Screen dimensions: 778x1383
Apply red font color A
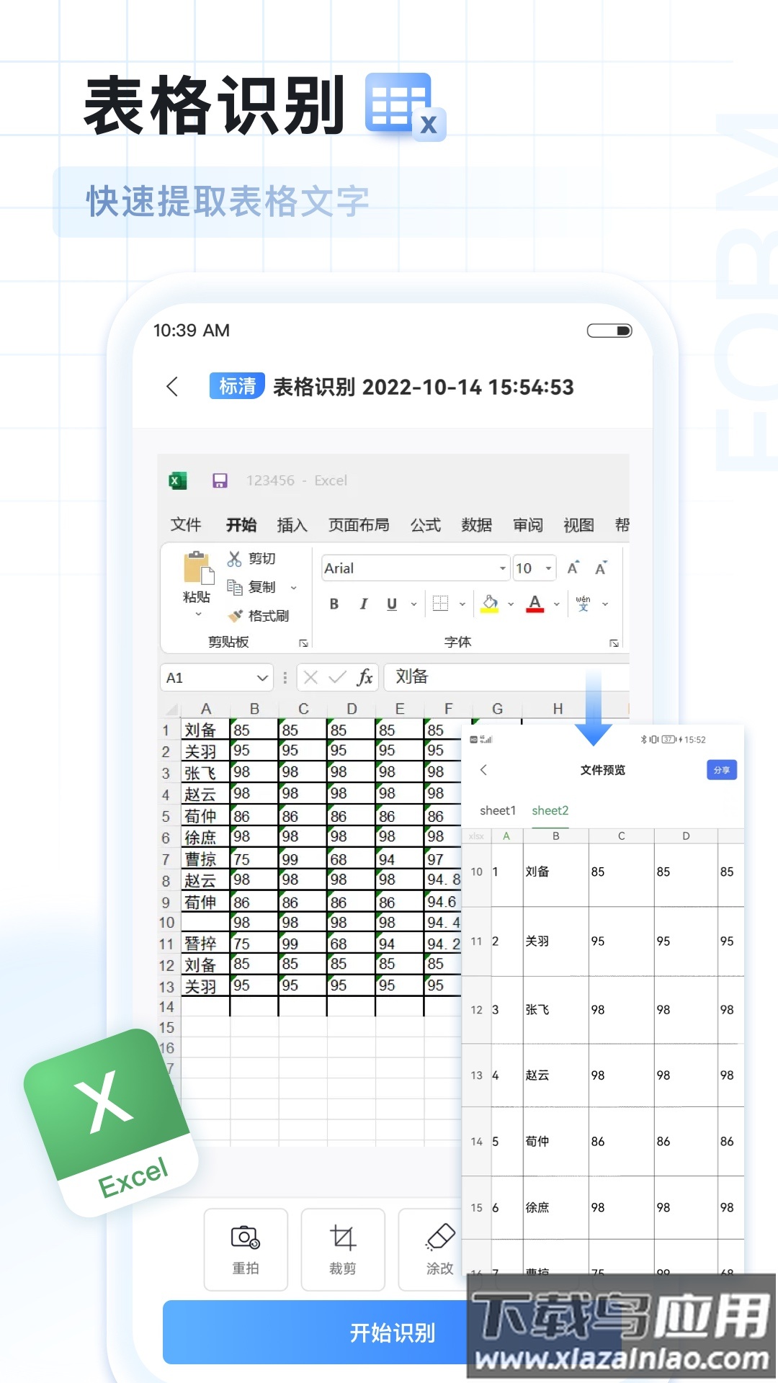tap(535, 604)
